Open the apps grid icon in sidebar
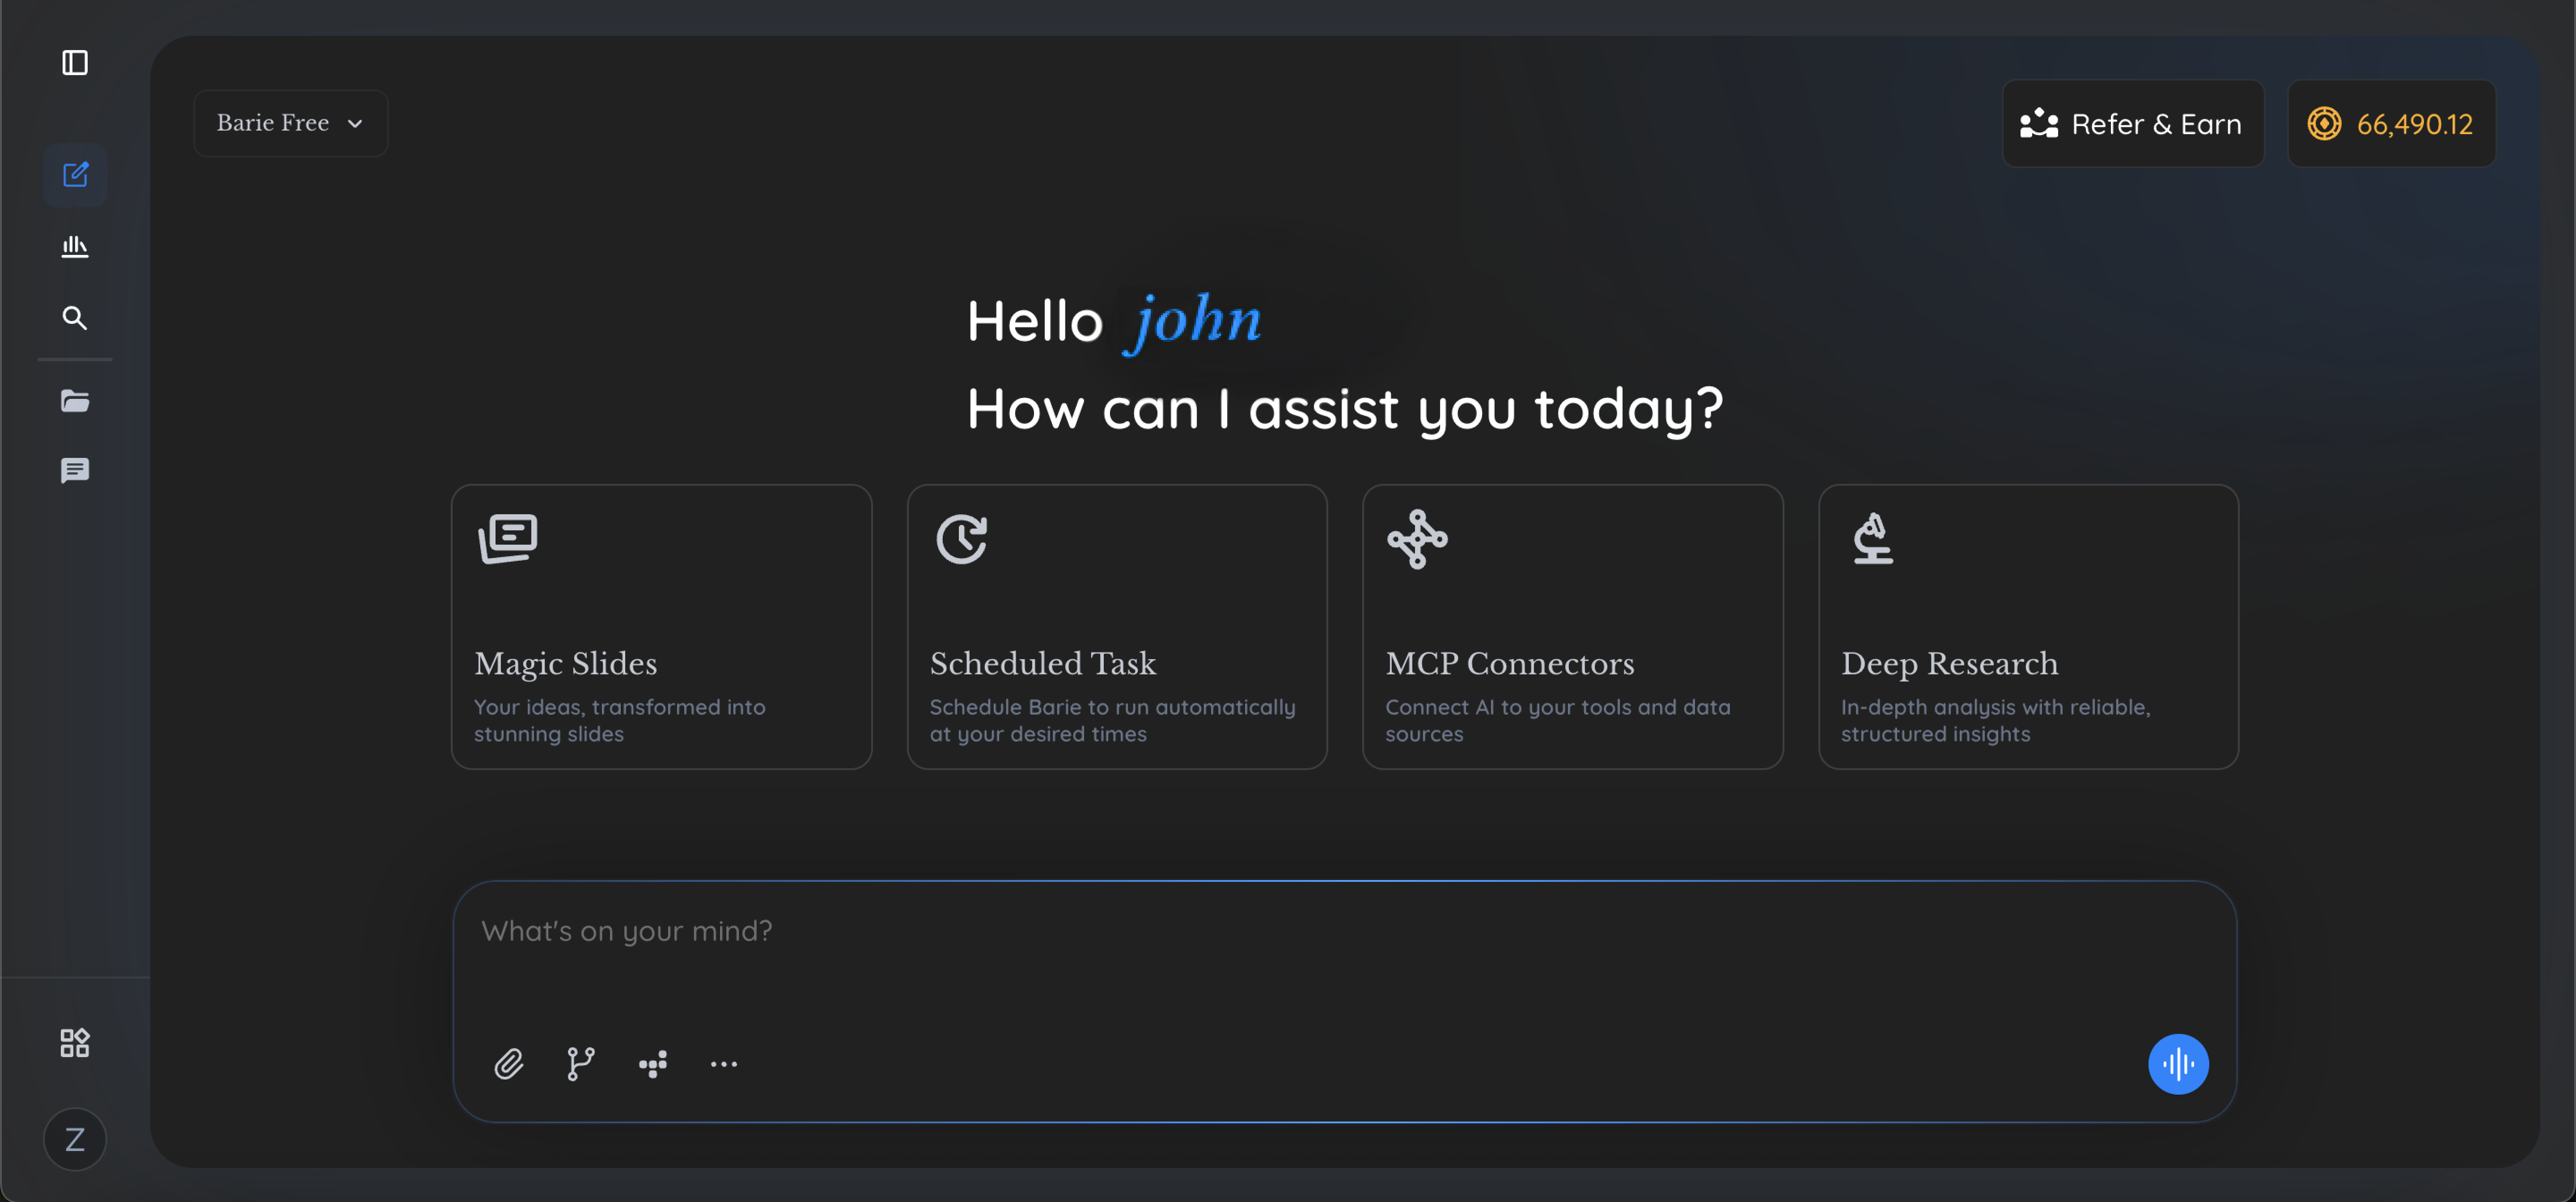2576x1202 pixels. click(x=75, y=1043)
